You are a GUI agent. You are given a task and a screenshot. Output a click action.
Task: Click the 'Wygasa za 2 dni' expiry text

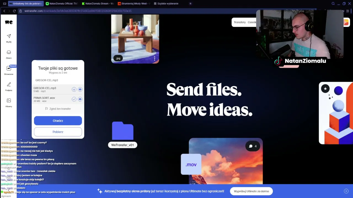58,73
